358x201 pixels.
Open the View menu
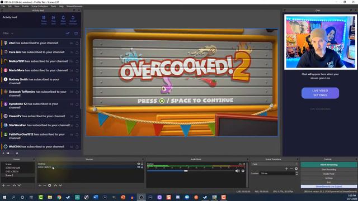(17, 6)
